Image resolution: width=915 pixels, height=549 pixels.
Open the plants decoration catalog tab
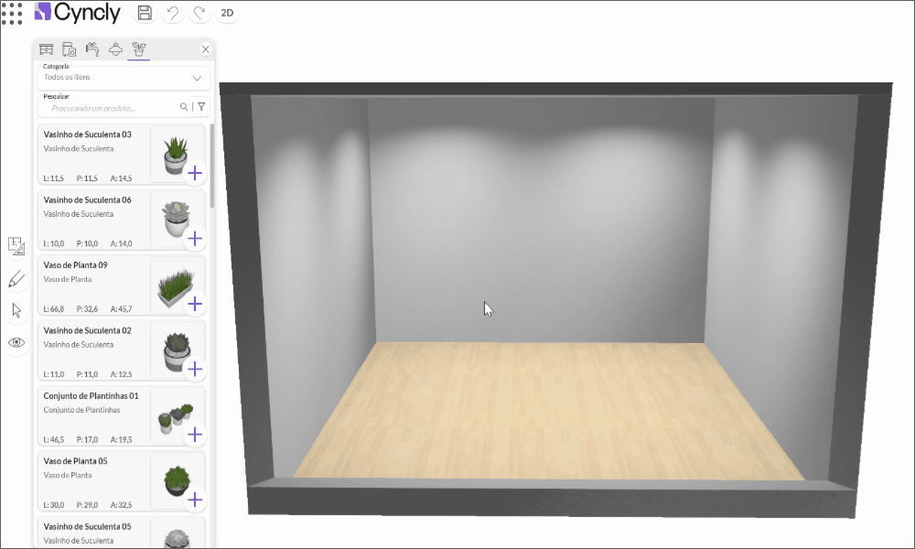point(139,49)
